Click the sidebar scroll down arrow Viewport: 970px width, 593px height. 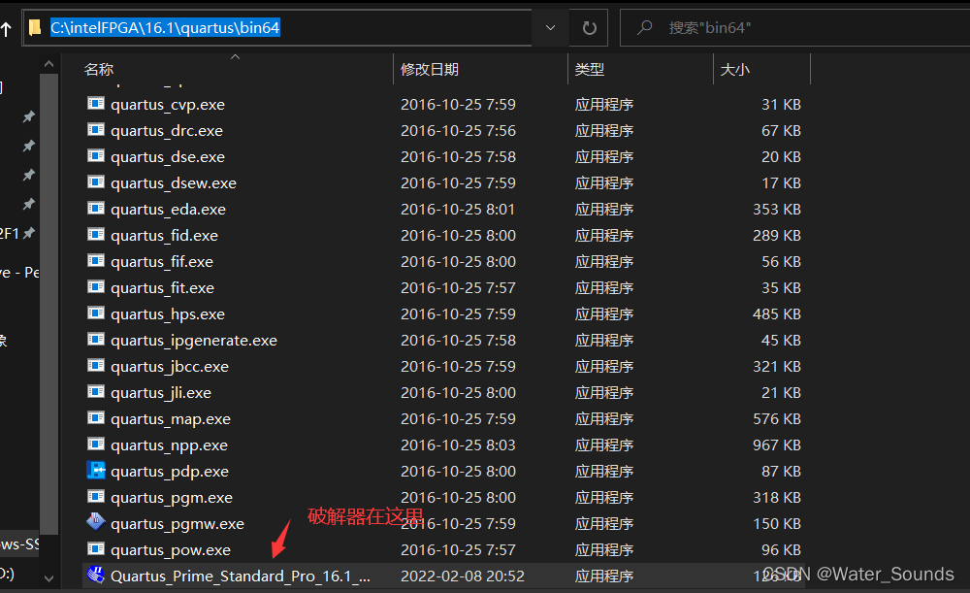(48, 578)
